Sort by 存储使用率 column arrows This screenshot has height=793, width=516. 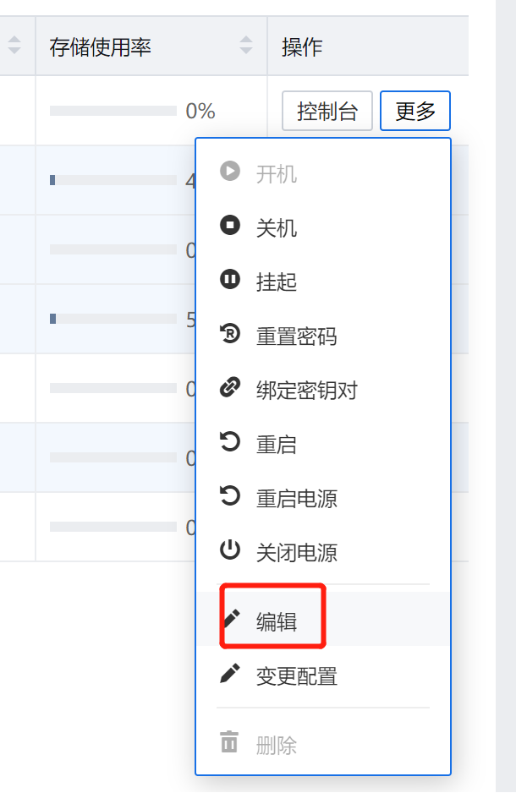[246, 46]
